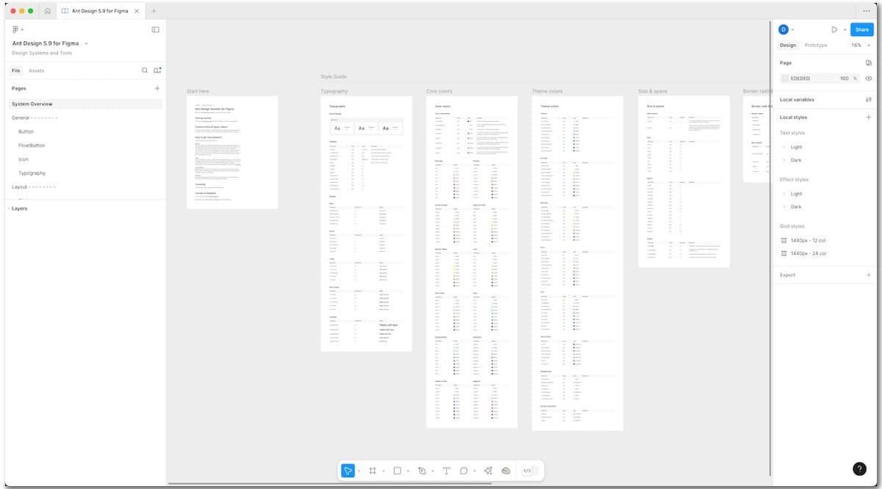Click the Share button
Viewport: 882px width, 489px height.
pos(861,29)
